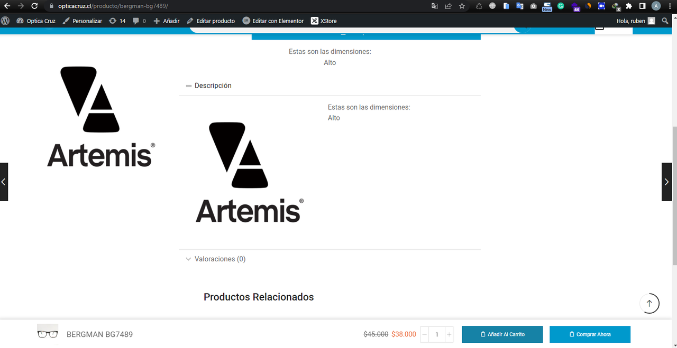677x348 pixels.
Task: Open the WordPress logo menu
Action: point(5,21)
